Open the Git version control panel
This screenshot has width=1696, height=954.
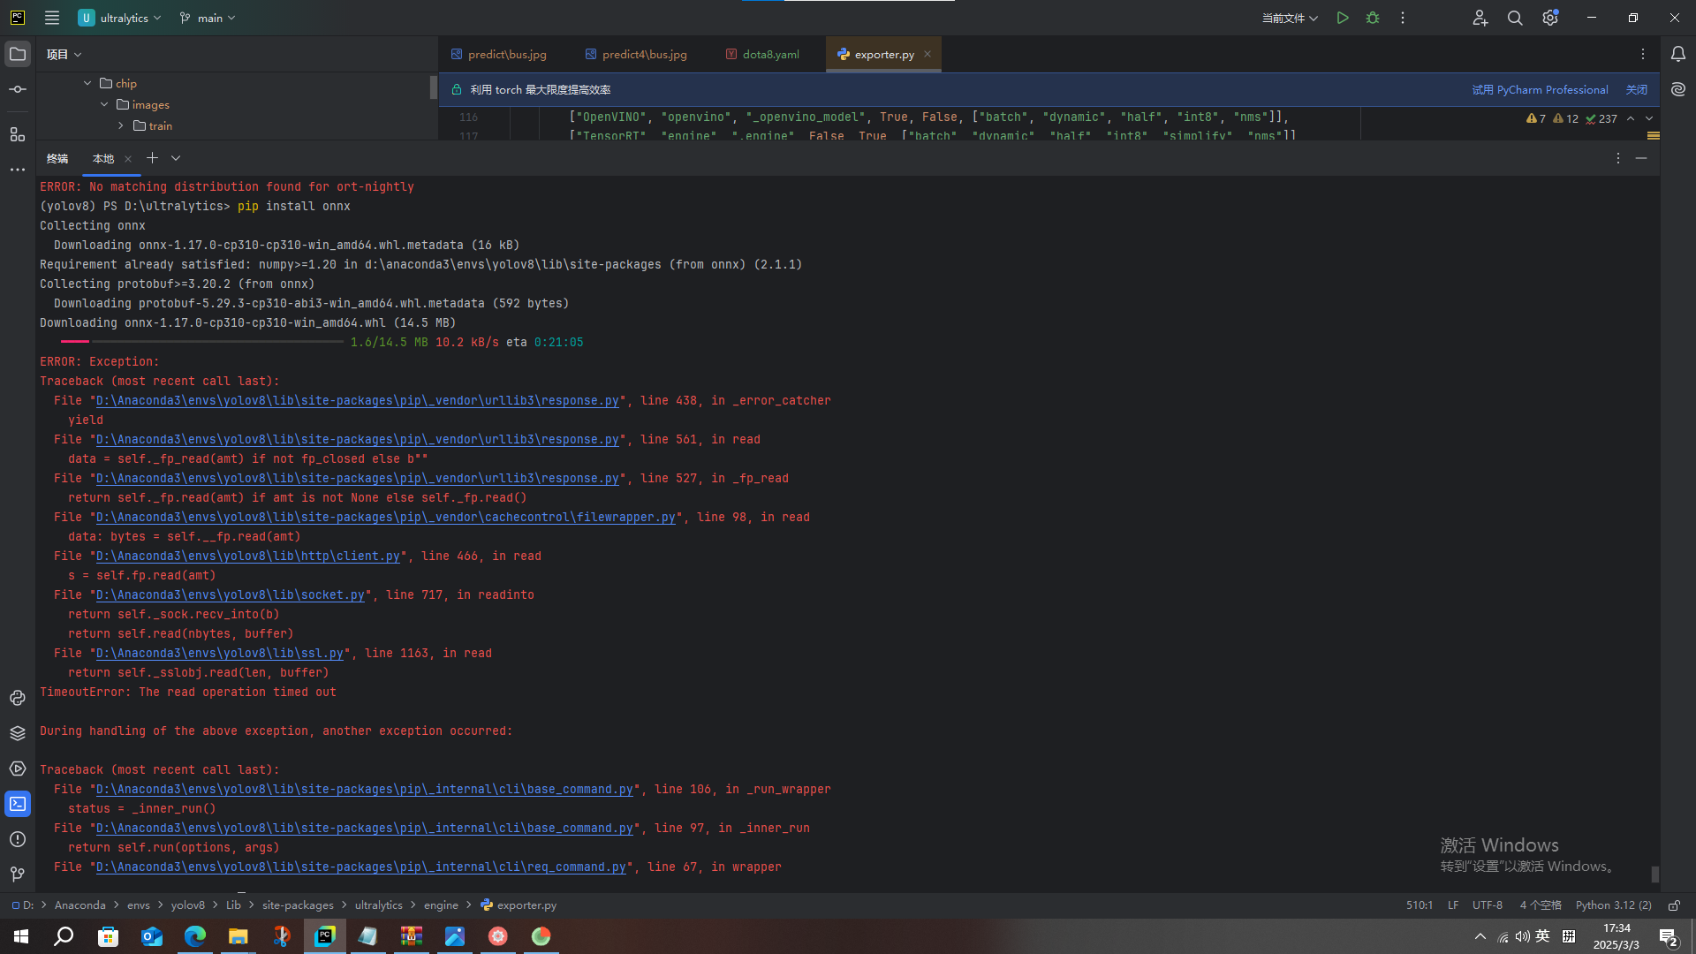[18, 874]
